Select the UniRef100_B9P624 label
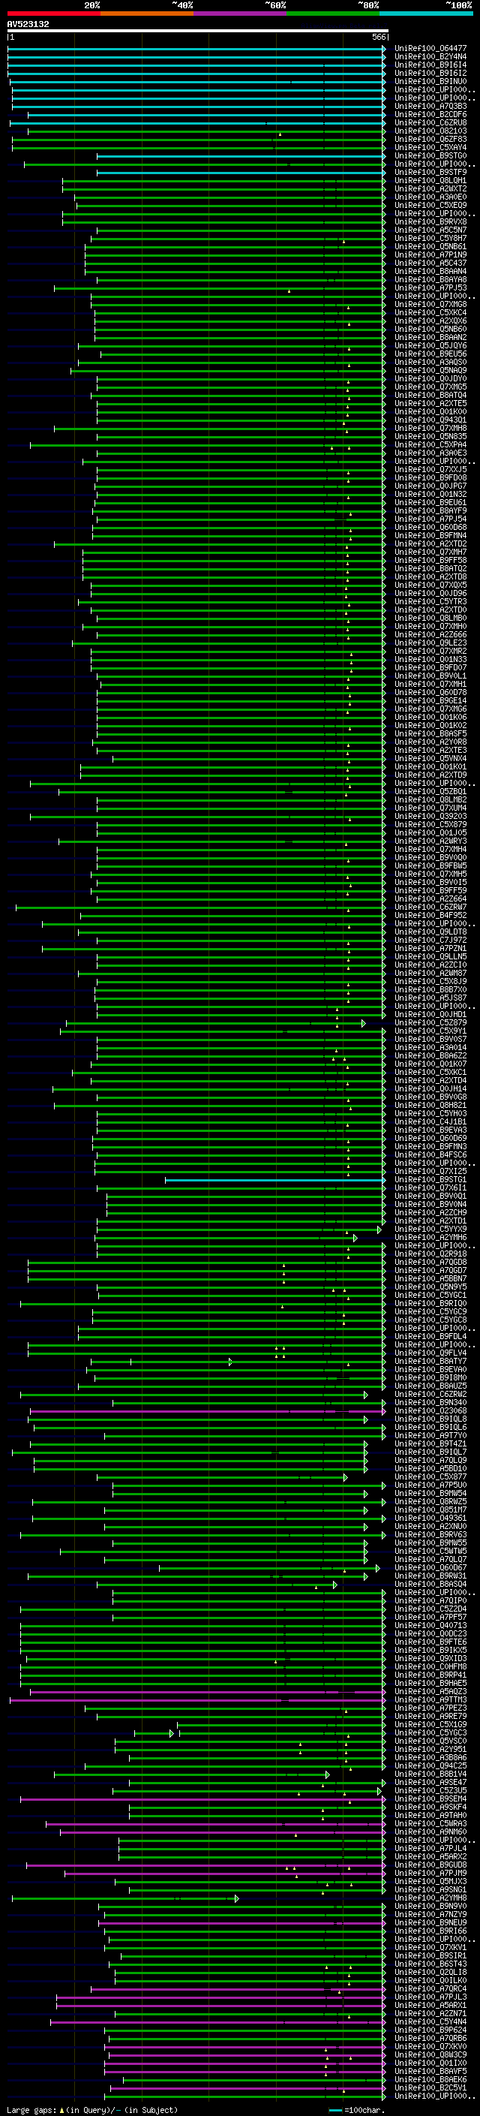480x2116 pixels. click(430, 2030)
